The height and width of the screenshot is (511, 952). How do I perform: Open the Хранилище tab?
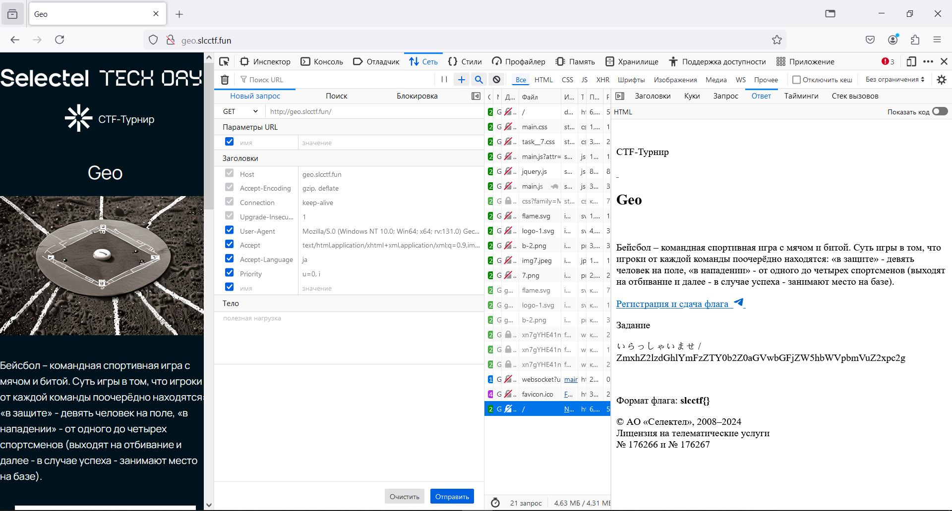[632, 61]
